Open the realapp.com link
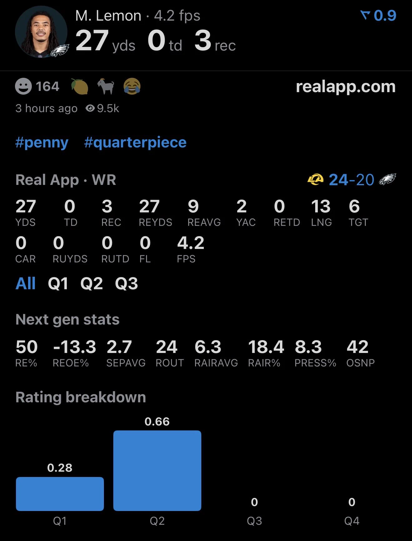This screenshot has width=412, height=541. click(346, 87)
